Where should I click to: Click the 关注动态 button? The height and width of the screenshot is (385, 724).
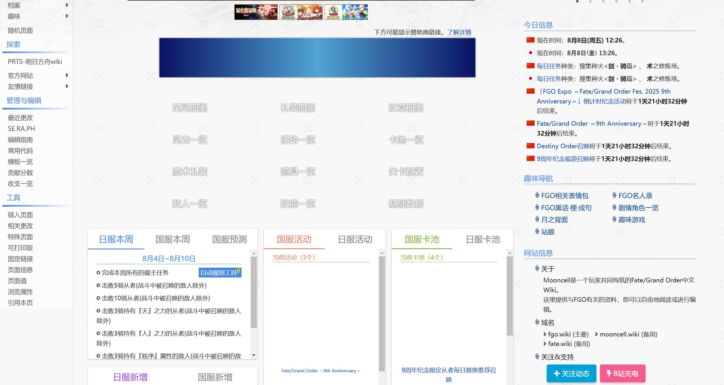572,373
